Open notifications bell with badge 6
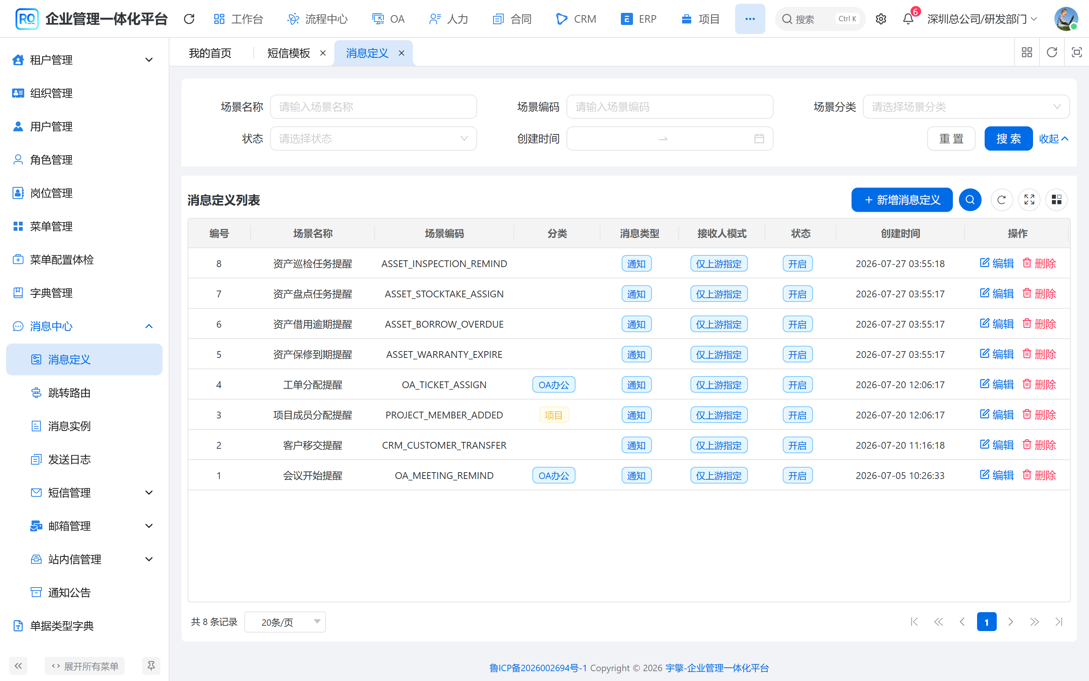 (908, 19)
